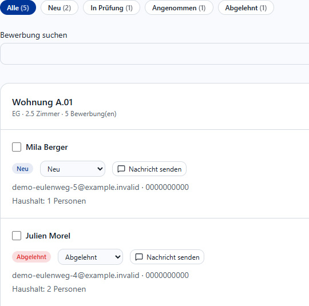The height and width of the screenshot is (306, 309).
Task: Click demo-eulenweg-5@example.invalid contact line
Action: coord(100,187)
